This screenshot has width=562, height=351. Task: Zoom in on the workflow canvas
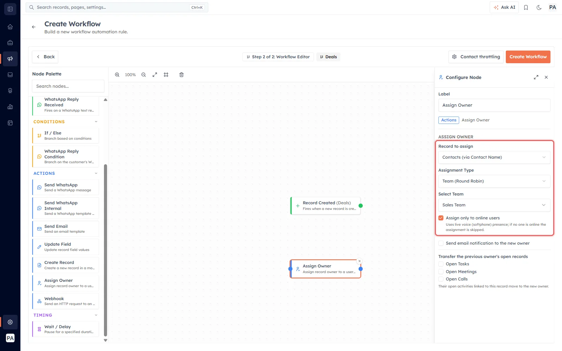117,75
